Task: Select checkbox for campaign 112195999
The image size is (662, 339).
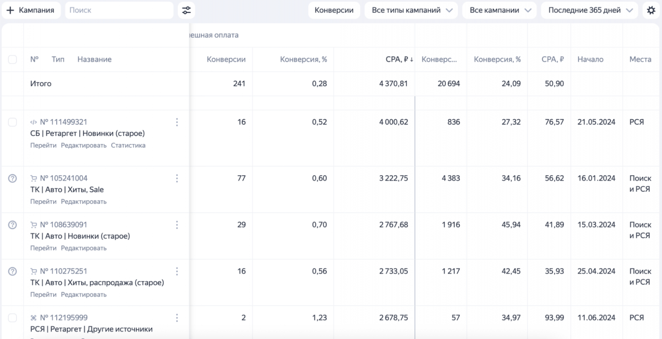Action: tap(12, 318)
